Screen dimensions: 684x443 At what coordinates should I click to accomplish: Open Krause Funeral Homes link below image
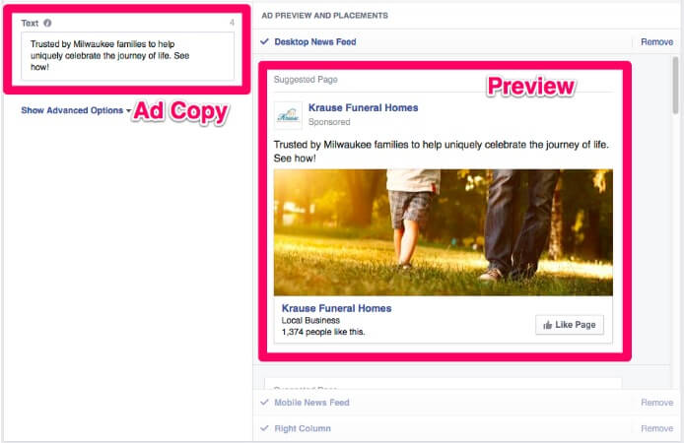coord(336,308)
